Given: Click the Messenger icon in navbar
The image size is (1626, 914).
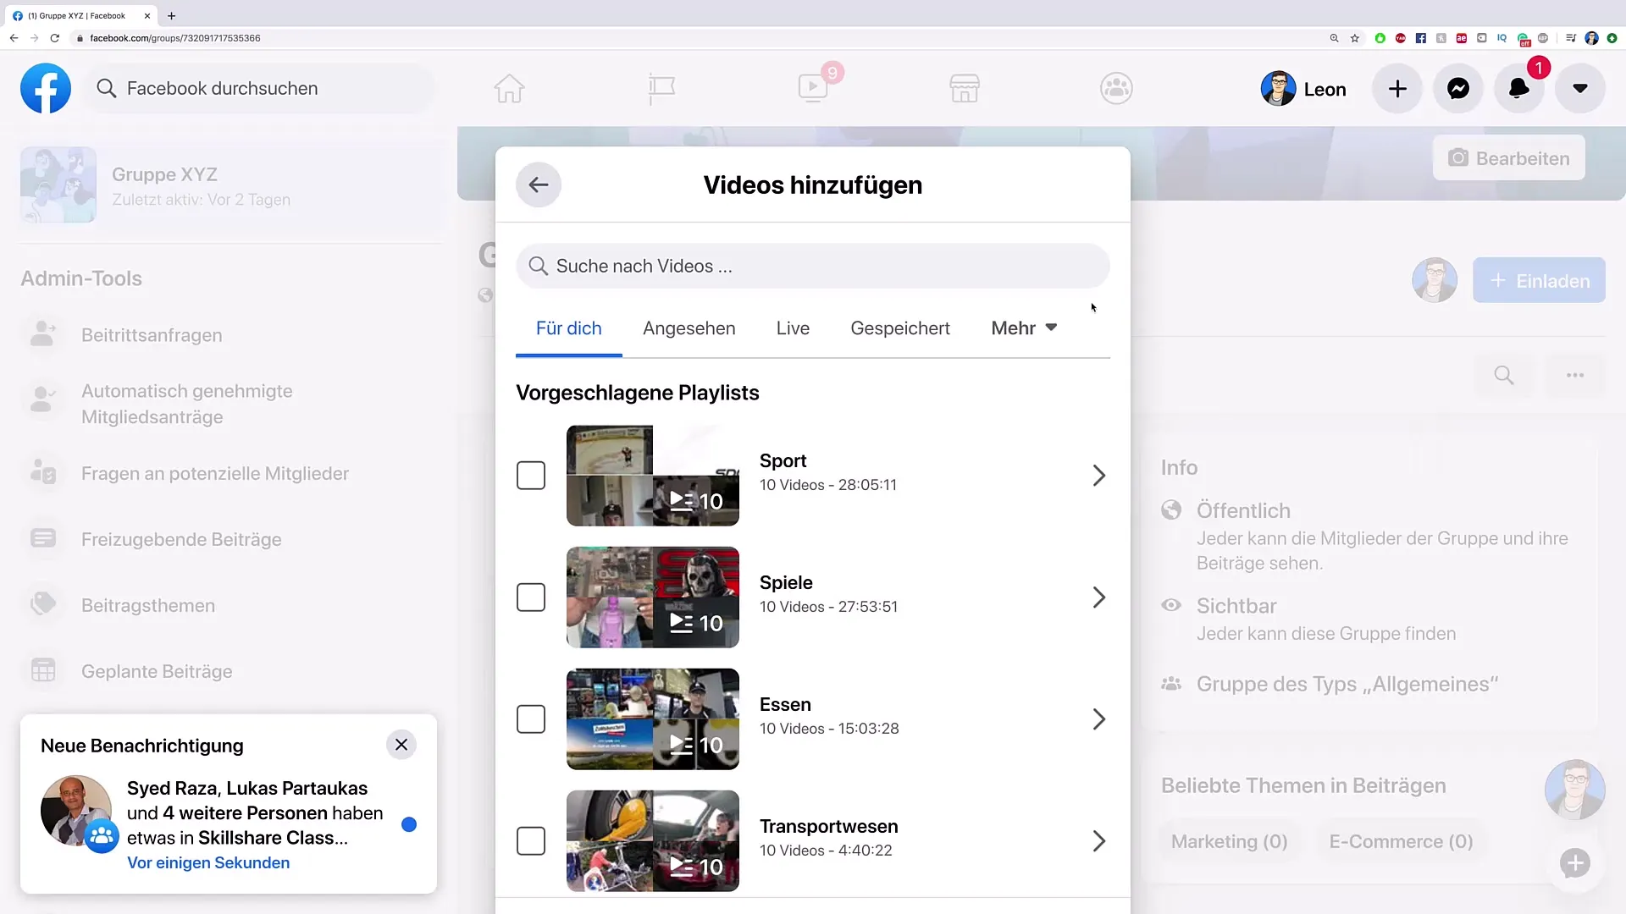Looking at the screenshot, I should (1457, 88).
